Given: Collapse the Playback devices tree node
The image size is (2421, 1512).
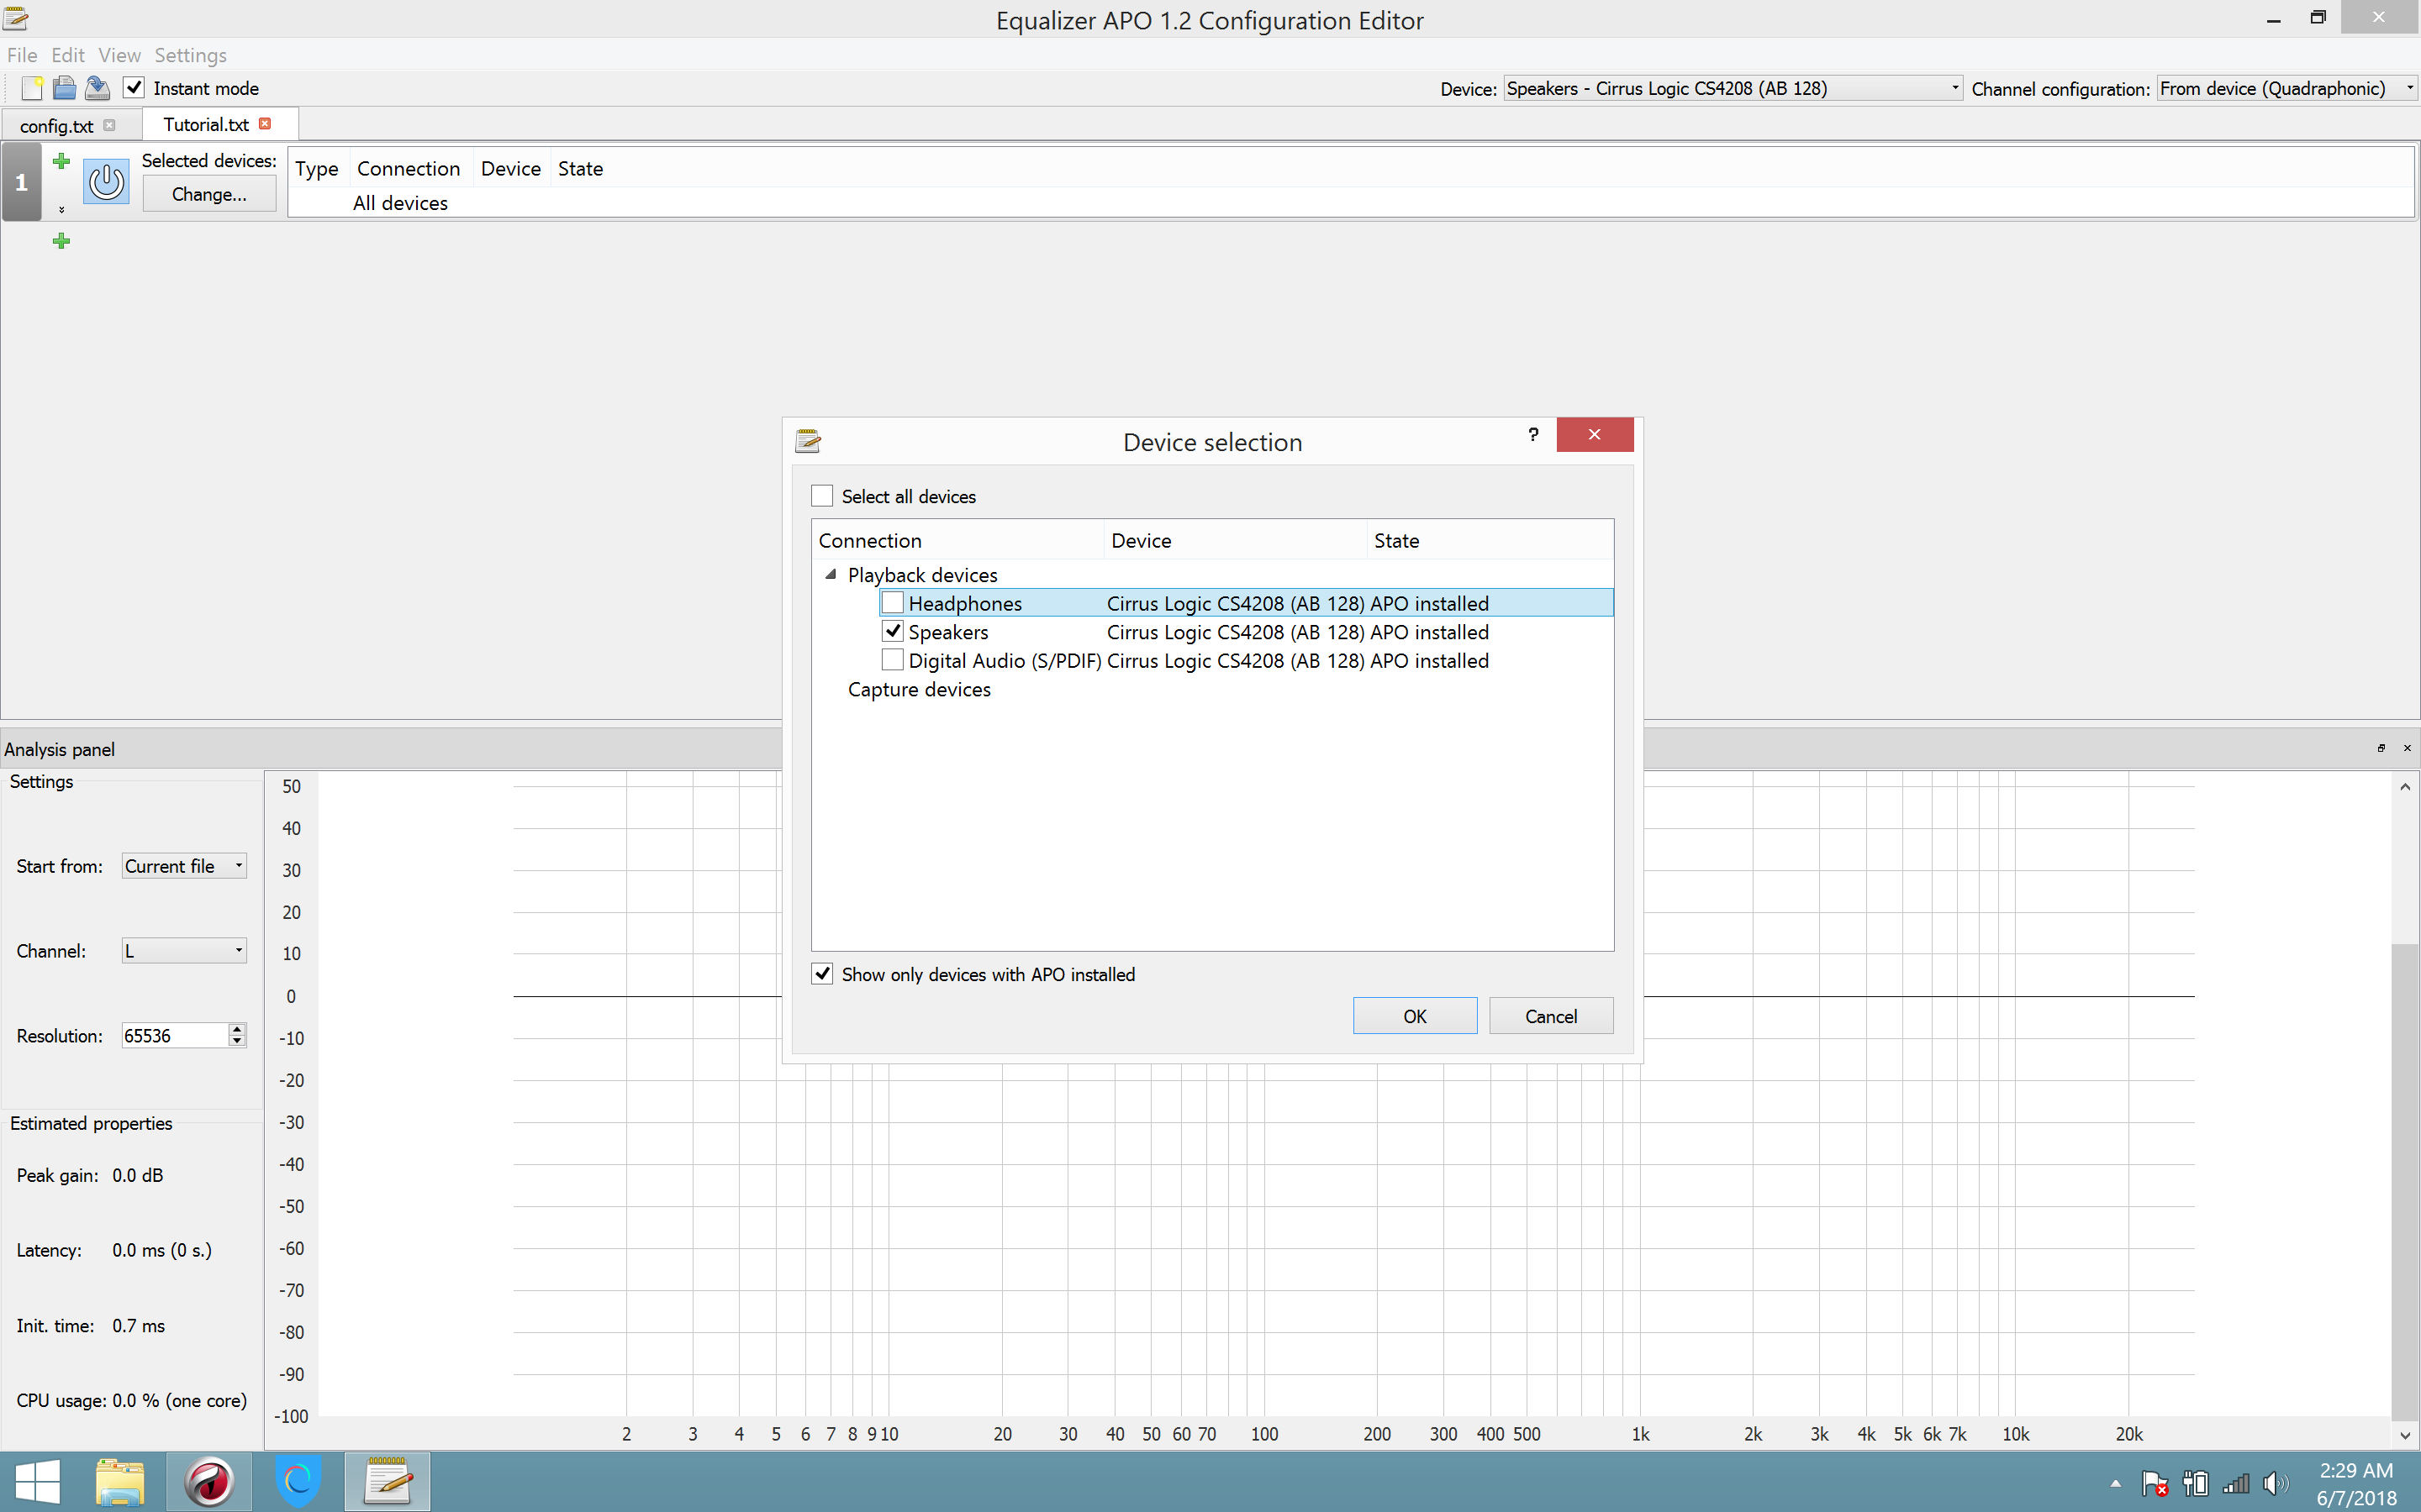Looking at the screenshot, I should point(831,575).
